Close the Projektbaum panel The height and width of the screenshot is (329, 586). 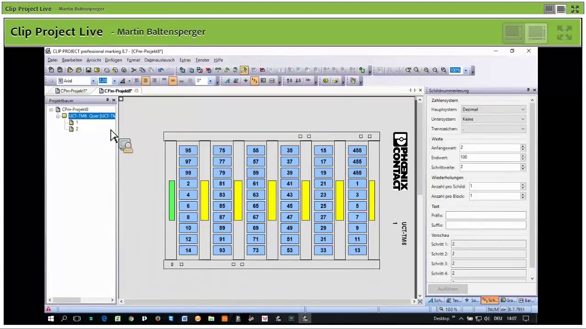pos(114,100)
